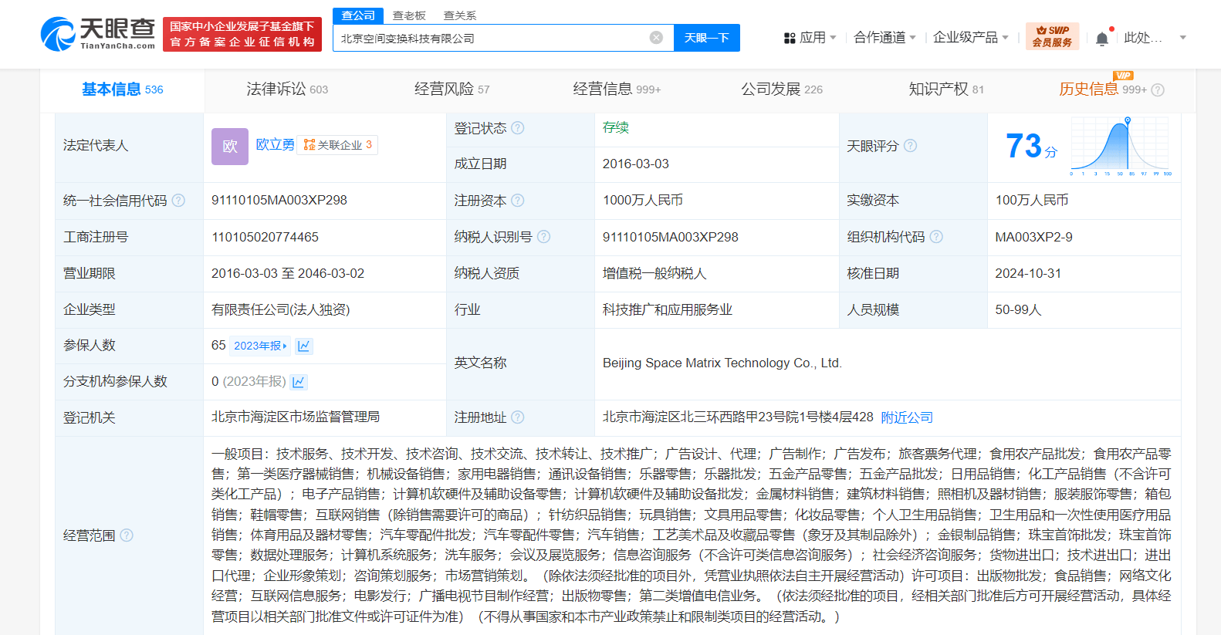1221x635 pixels.
Task: Click the 天眼一下 search button
Action: click(x=706, y=38)
